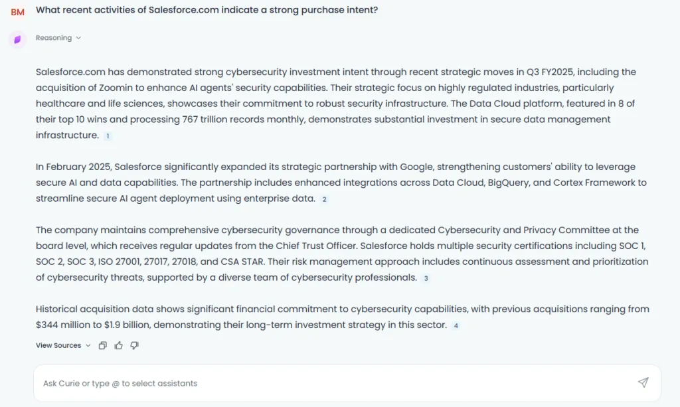This screenshot has height=407, width=680.
Task: Give the answer a thumbs up
Action: pos(118,345)
